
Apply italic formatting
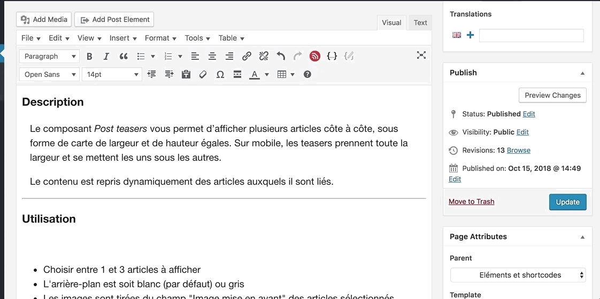(106, 57)
